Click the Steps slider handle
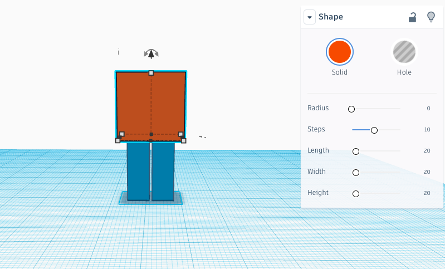This screenshot has width=445, height=269. tap(374, 130)
